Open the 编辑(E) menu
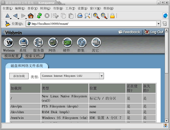This screenshot has width=170, height=130. 20,8
